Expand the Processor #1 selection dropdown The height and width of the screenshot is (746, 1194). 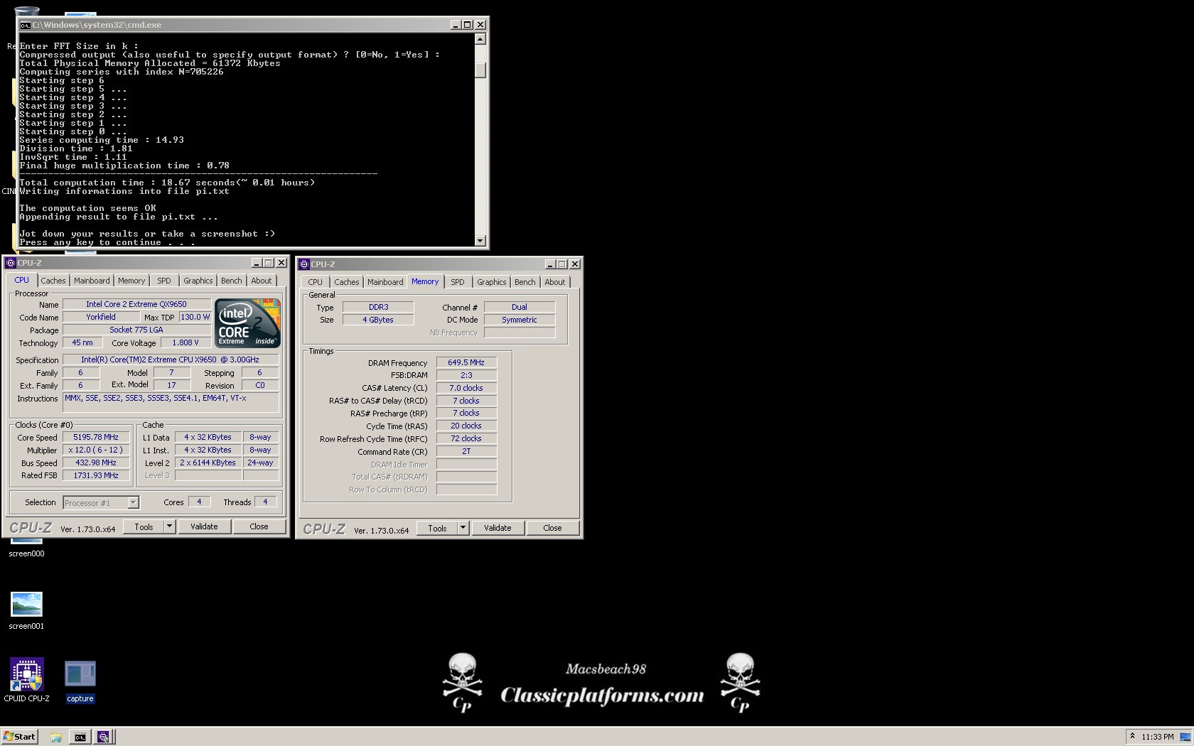(x=133, y=503)
